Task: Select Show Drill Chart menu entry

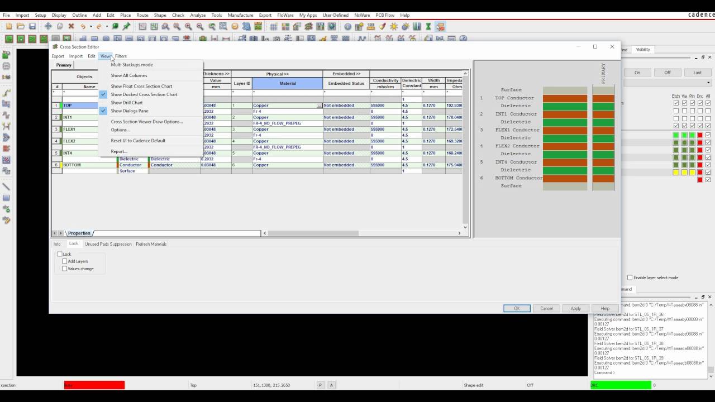Action: 127,103
